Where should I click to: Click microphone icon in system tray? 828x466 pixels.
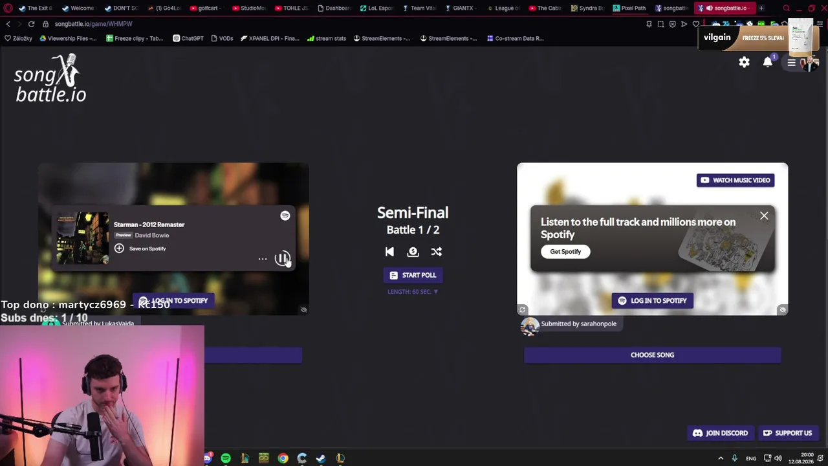click(734, 458)
